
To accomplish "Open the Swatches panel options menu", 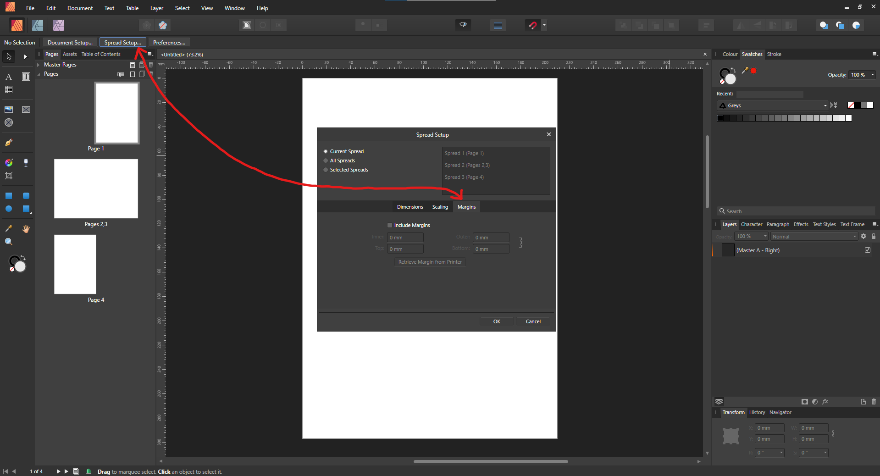I will pos(874,54).
